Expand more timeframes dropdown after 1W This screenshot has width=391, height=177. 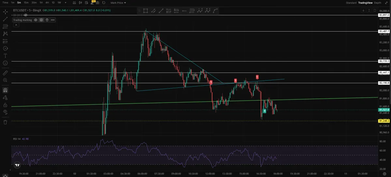tap(65, 3)
